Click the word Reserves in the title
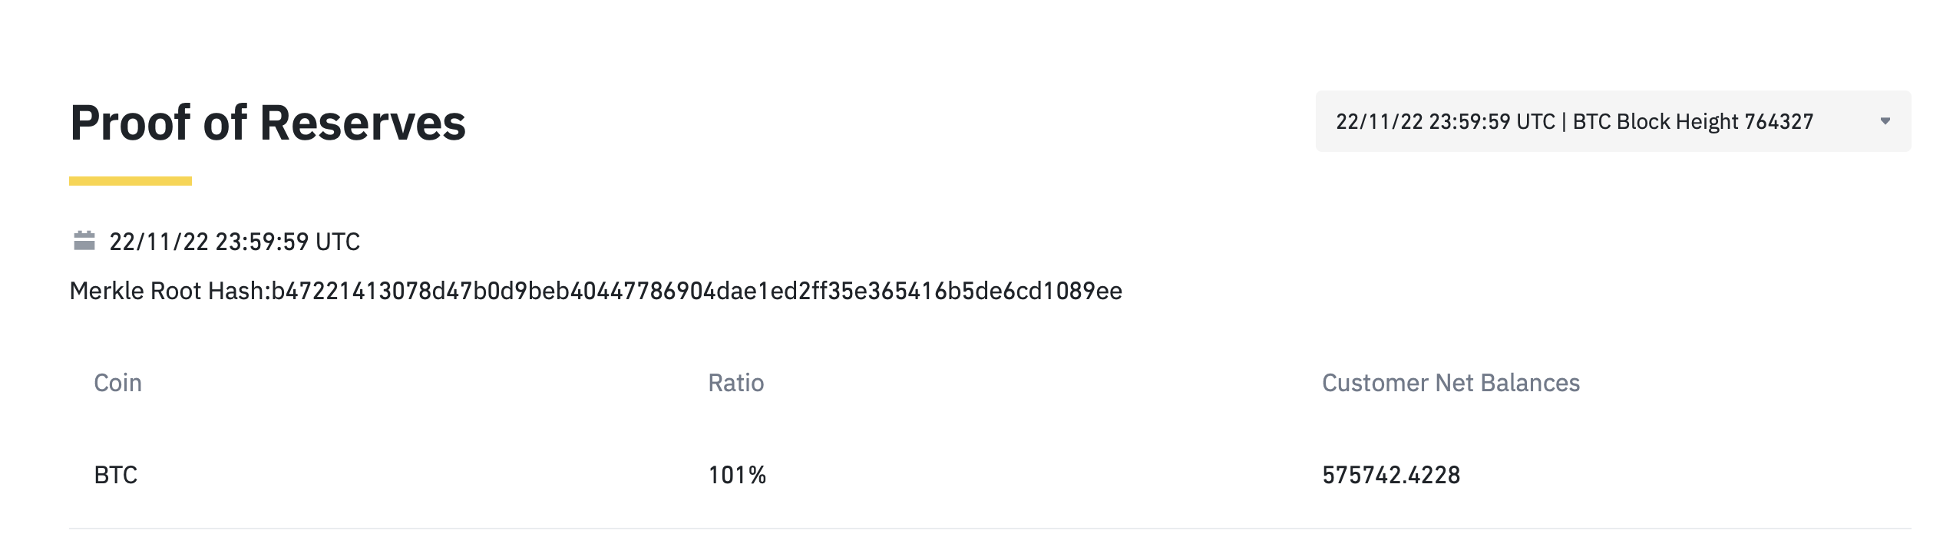This screenshot has width=1953, height=560. coord(362,123)
